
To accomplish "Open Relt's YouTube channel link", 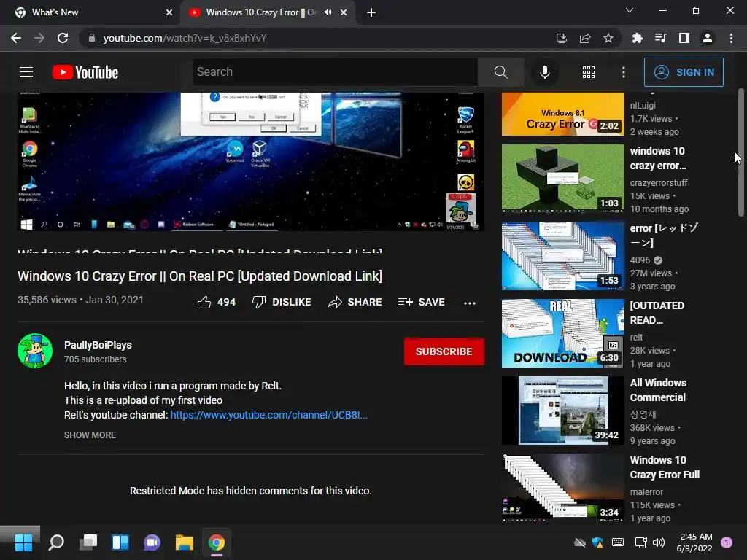I will [268, 415].
